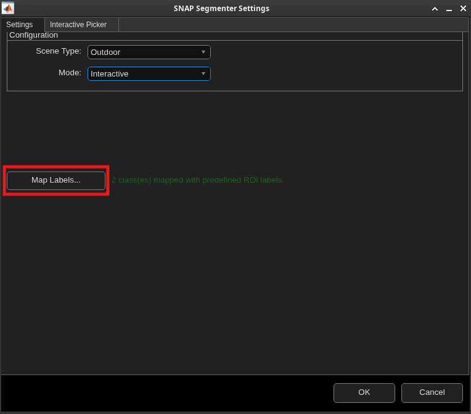The image size is (471, 414).
Task: Click the Configuration panel heading
Action: [34, 35]
